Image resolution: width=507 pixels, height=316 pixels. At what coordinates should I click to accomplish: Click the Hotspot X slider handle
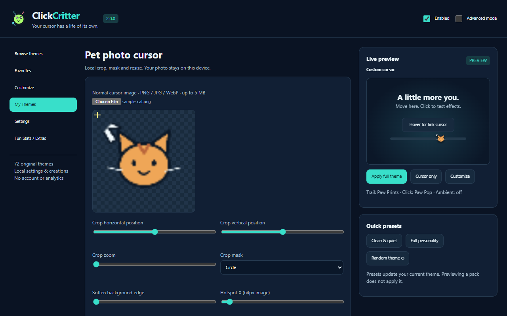230,302
